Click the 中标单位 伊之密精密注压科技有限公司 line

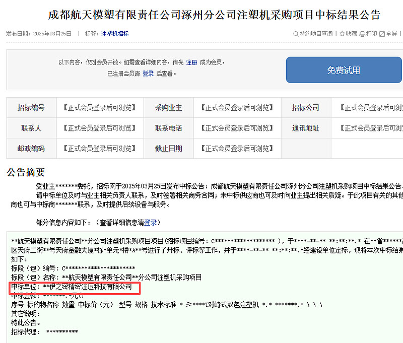click(x=72, y=287)
